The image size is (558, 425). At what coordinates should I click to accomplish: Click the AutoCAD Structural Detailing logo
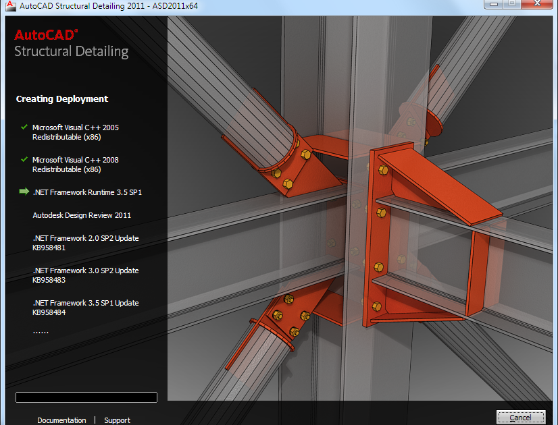70,42
